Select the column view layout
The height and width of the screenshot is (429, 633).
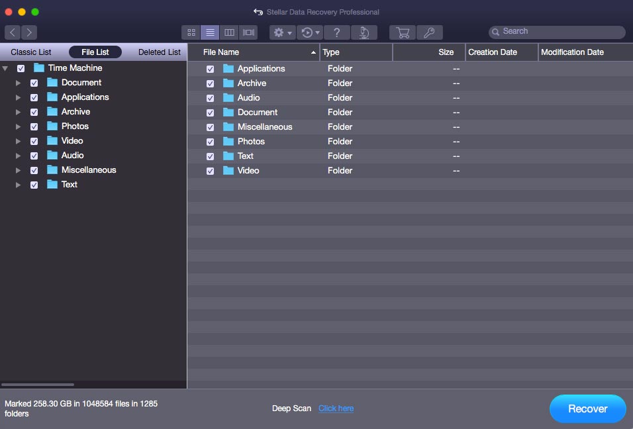point(229,32)
